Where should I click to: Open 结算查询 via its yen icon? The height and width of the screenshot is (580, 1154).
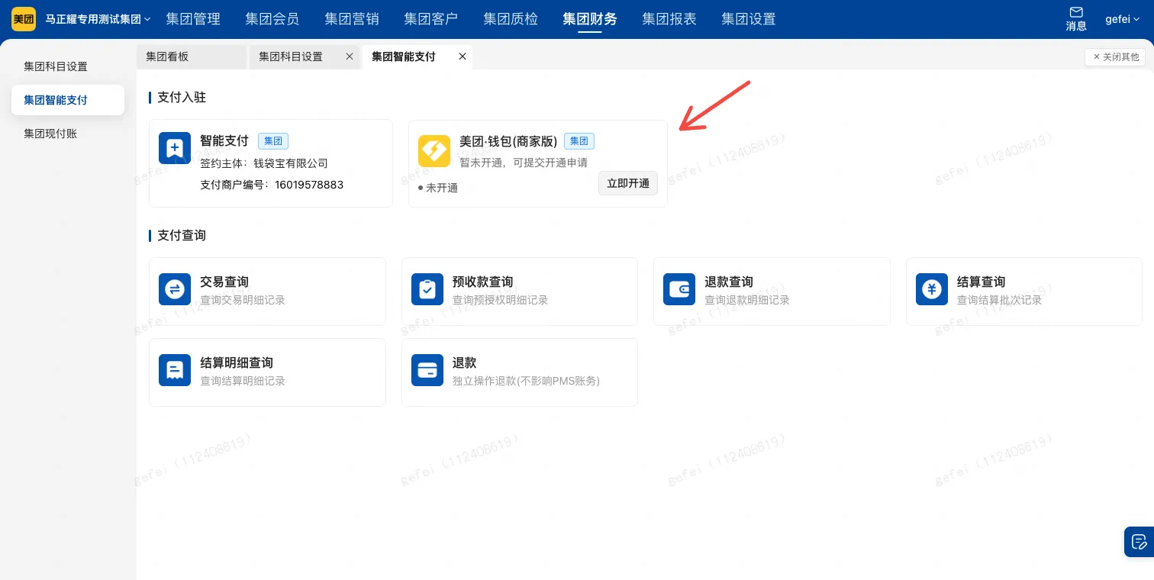(x=932, y=289)
